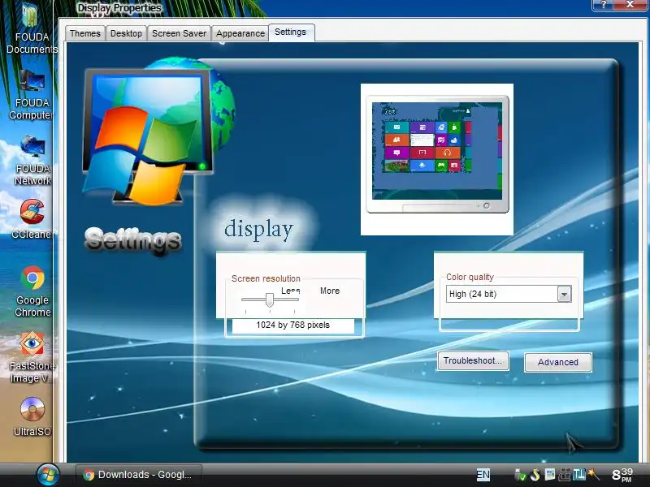650x487 pixels.
Task: Click the 'More' resolution label
Action: tap(330, 291)
